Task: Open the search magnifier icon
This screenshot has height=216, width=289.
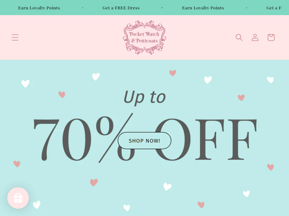Action: (239, 37)
